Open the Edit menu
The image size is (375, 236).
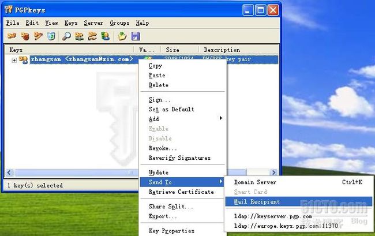32,23
